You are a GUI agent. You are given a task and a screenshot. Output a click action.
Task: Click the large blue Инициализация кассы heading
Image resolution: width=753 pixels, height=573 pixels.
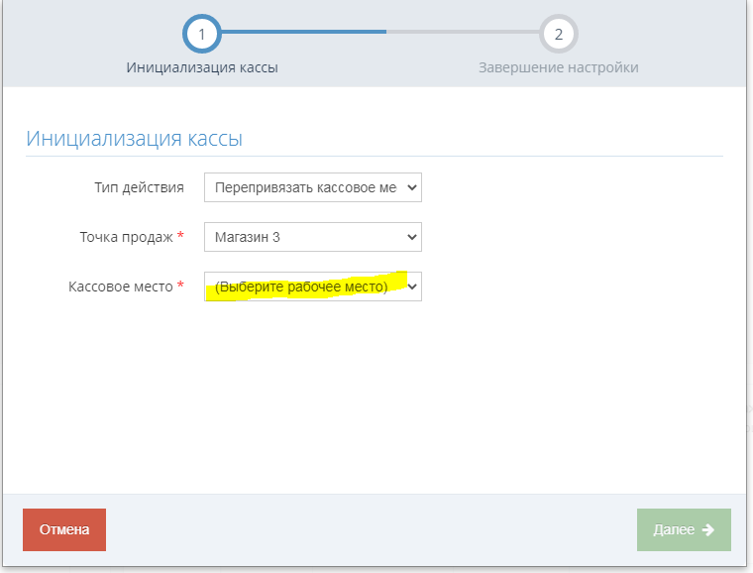[x=134, y=139]
